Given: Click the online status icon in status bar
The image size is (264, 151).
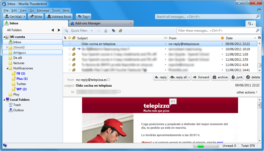Looking at the screenshot, I should [x=5, y=146].
